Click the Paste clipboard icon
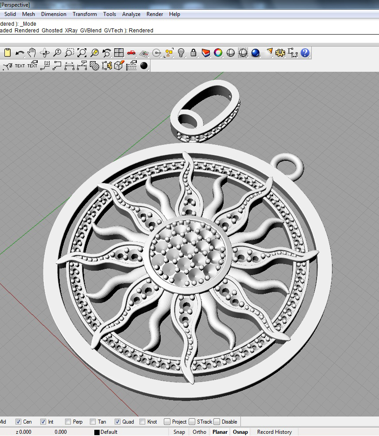Viewport: 379px width, 436px height. 8,53
